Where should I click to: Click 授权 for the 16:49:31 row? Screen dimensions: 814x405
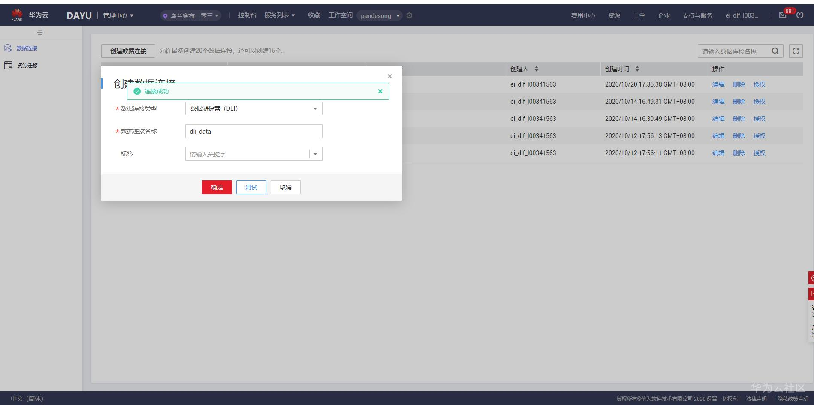click(x=760, y=102)
